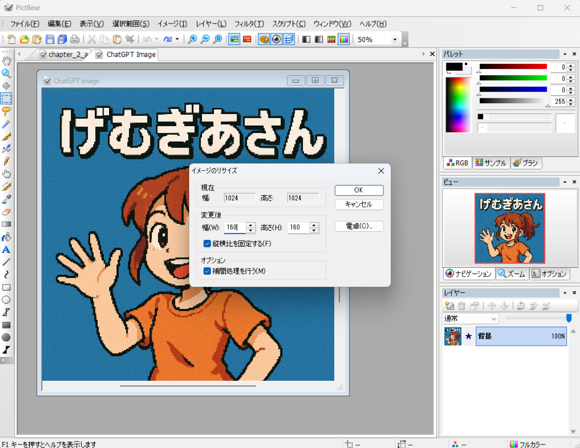The height and width of the screenshot is (448, 580).
Task: Select the Lasso selection tool
Action: 6,111
